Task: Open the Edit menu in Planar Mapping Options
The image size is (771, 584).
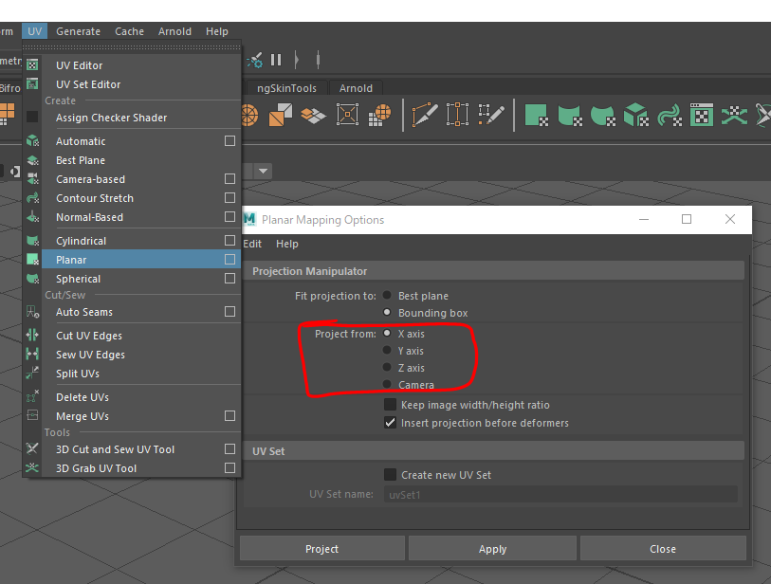Action: (x=252, y=244)
